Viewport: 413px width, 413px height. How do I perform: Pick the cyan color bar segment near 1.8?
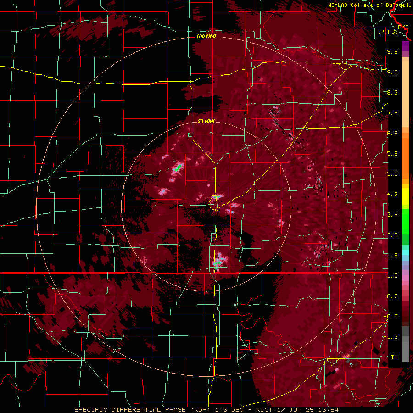click(x=405, y=252)
